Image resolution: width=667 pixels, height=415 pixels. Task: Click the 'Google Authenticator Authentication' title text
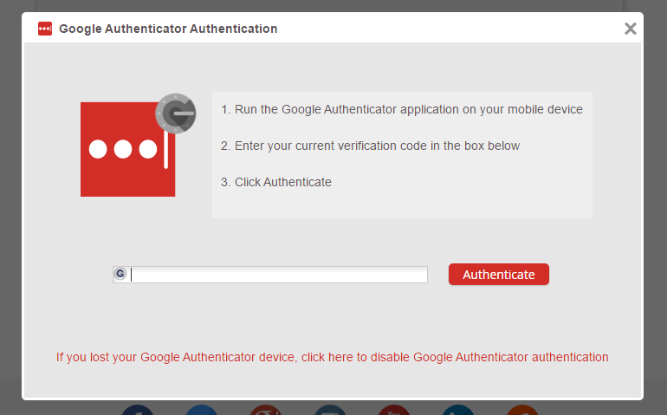pos(168,29)
